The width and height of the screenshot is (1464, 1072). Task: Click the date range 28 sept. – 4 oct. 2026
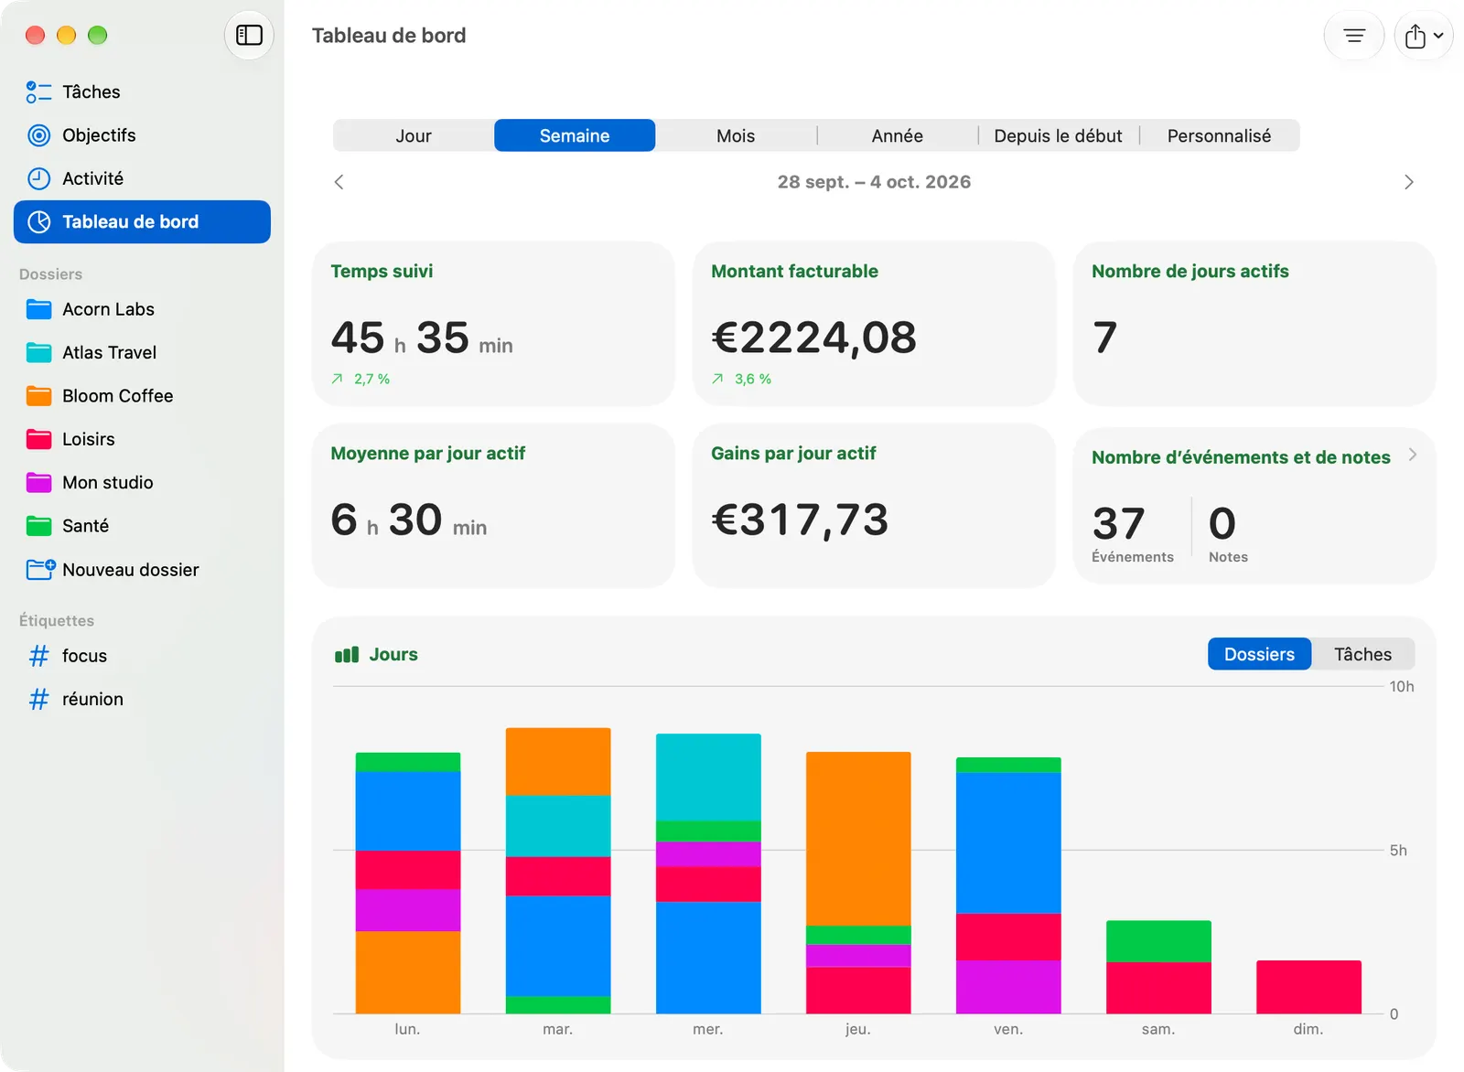click(x=874, y=182)
